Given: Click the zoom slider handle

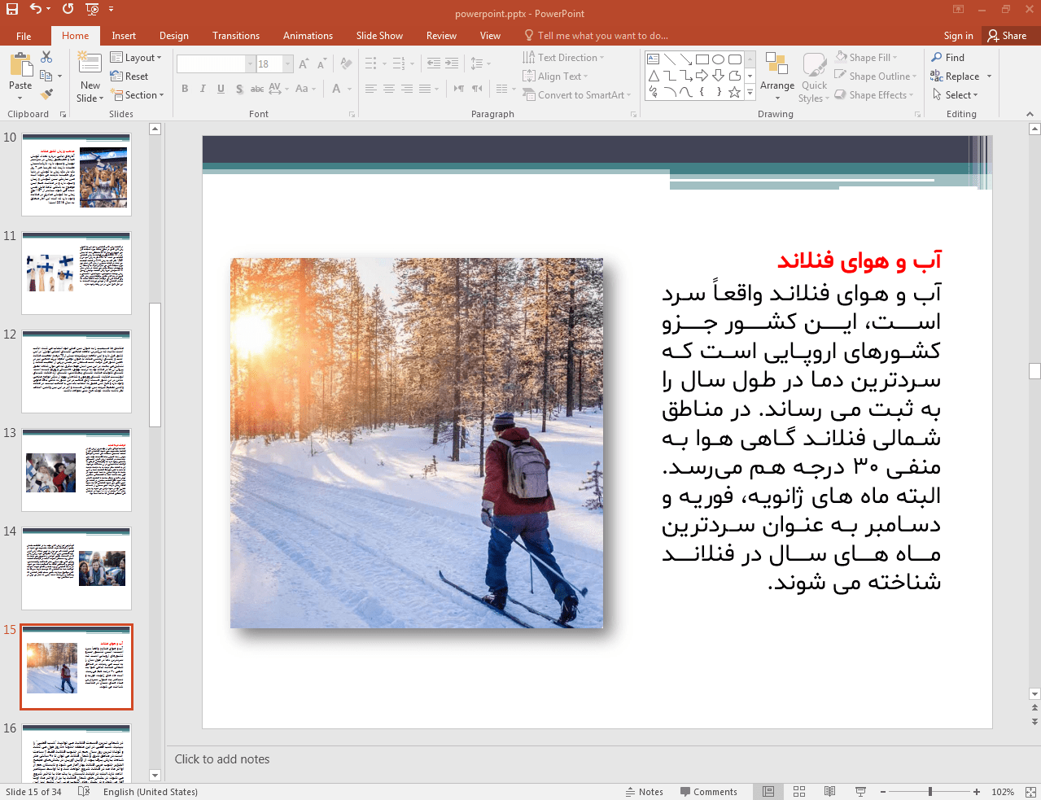Looking at the screenshot, I should coord(929,792).
